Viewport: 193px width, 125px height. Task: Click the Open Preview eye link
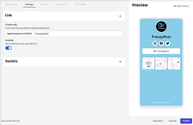(181, 6)
